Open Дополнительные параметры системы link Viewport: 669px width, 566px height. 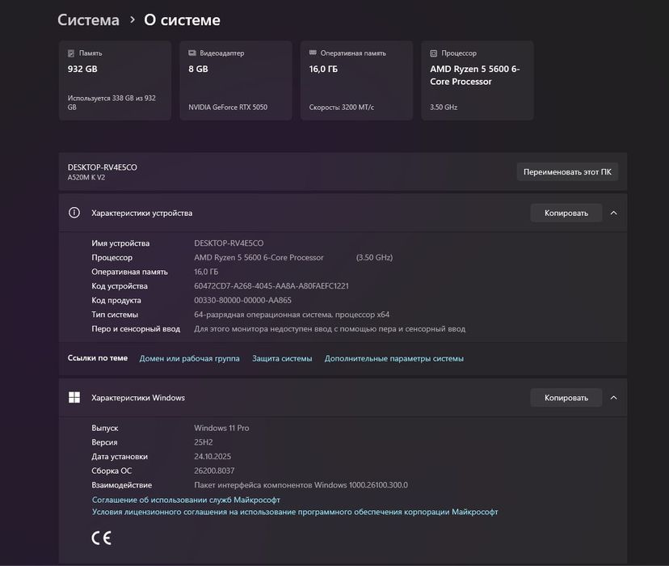(393, 358)
